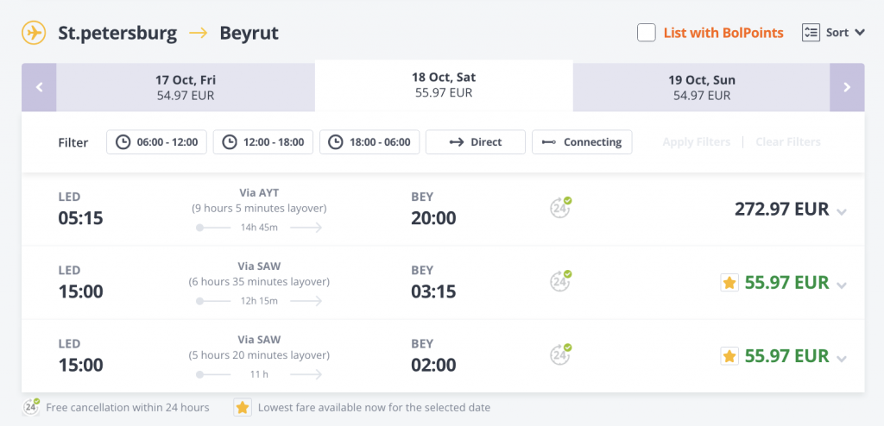Screen dimensions: 884x426
Task: Toggle the 06:00 - 12:00 time filter
Action: click(157, 142)
